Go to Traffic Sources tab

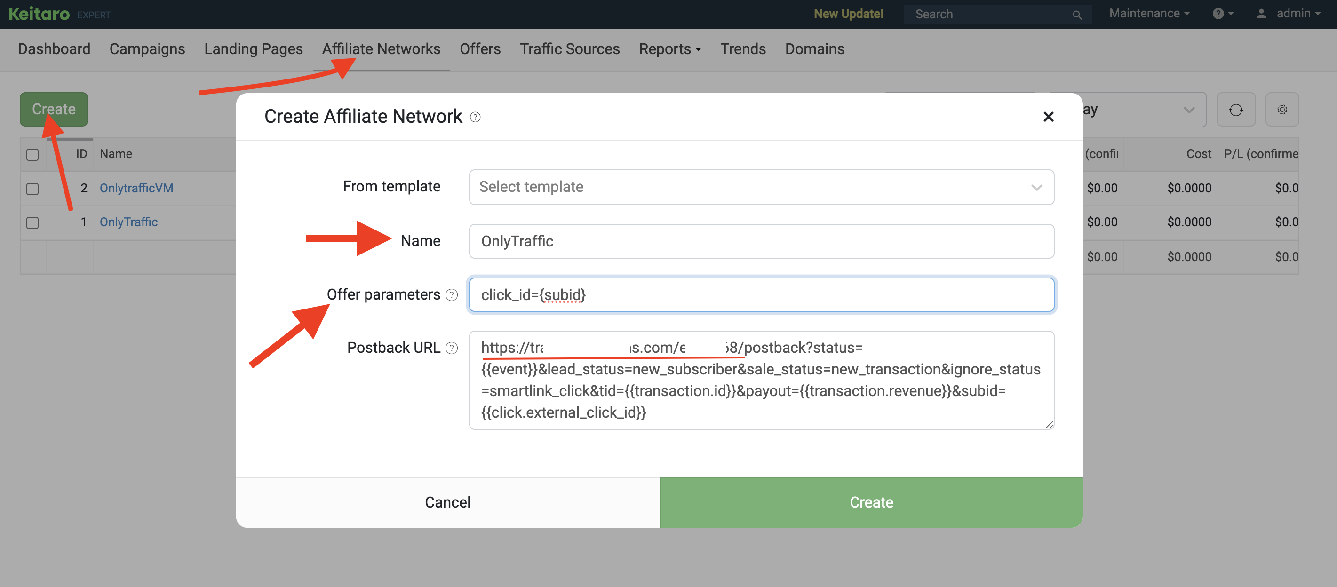coord(570,49)
